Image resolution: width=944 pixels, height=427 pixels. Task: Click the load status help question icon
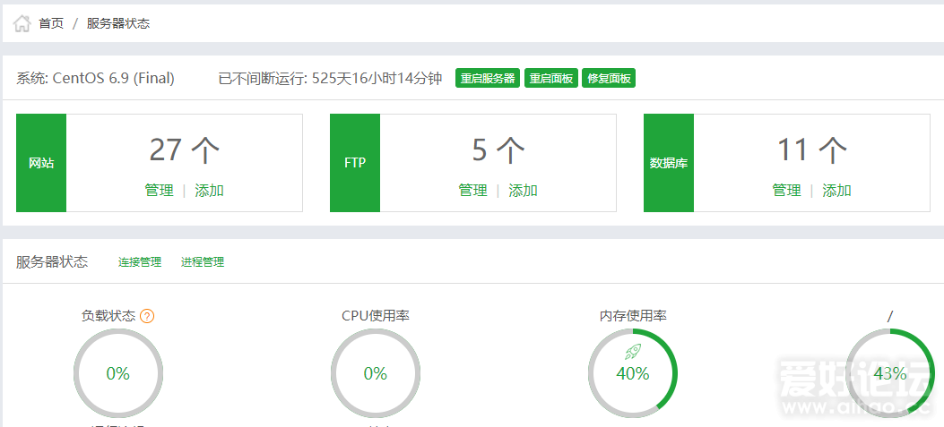coord(148,316)
